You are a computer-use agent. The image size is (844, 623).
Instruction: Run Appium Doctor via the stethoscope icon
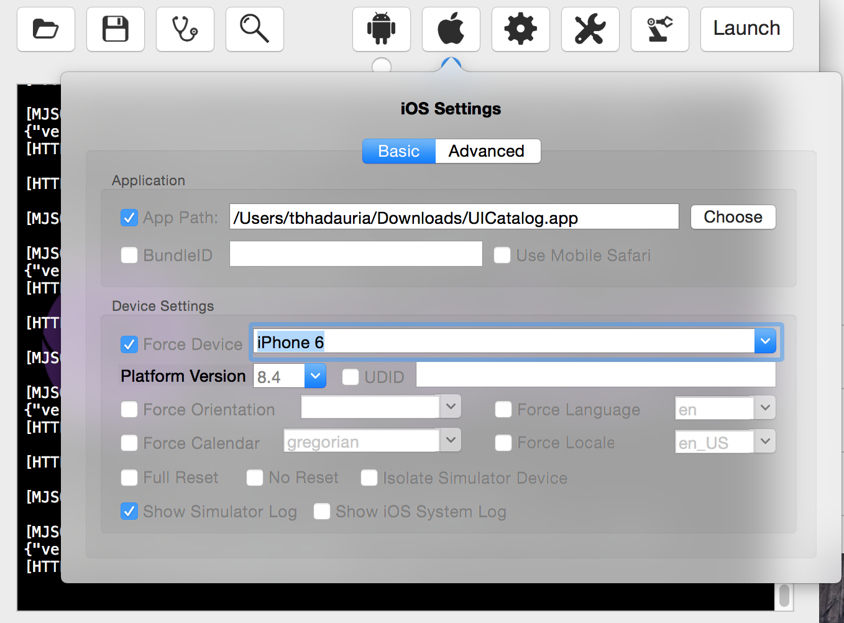point(185,29)
